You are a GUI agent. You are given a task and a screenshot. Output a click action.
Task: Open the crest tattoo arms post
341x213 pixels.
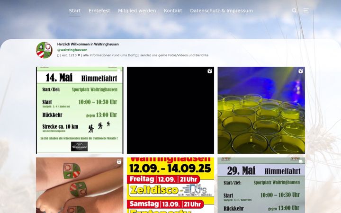click(x=80, y=185)
